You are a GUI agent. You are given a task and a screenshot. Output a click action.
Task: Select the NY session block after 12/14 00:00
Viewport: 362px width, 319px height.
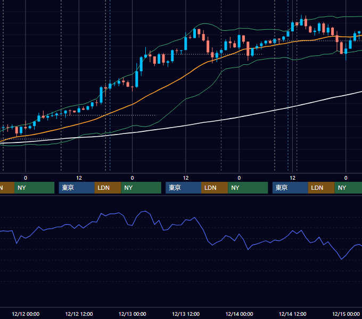point(248,188)
